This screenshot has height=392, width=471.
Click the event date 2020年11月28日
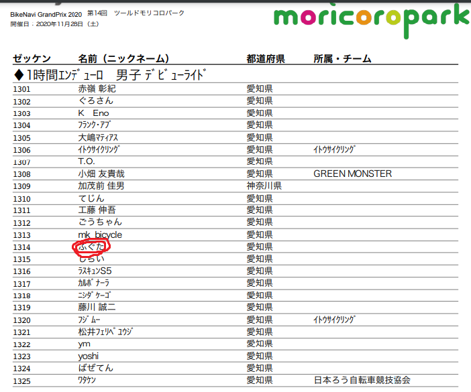(60, 24)
